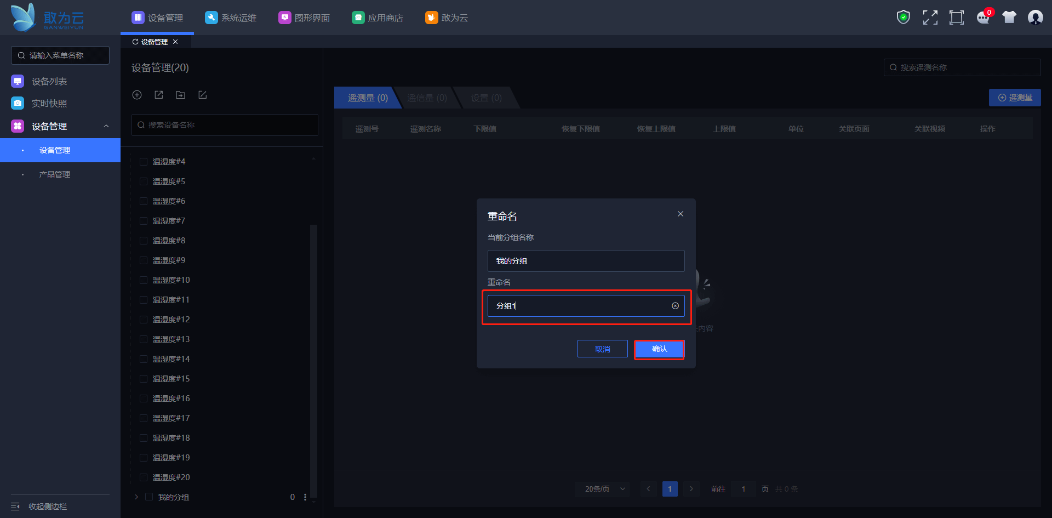Image resolution: width=1052 pixels, height=518 pixels.
Task: Select 产品管理 in the sidebar
Action: 55,174
